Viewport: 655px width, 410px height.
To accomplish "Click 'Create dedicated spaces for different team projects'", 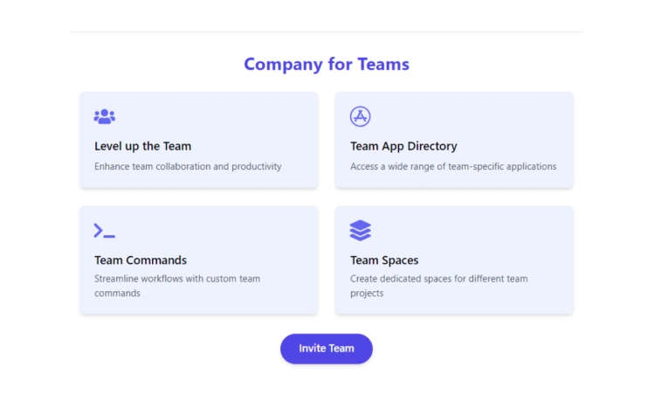I will (x=439, y=286).
